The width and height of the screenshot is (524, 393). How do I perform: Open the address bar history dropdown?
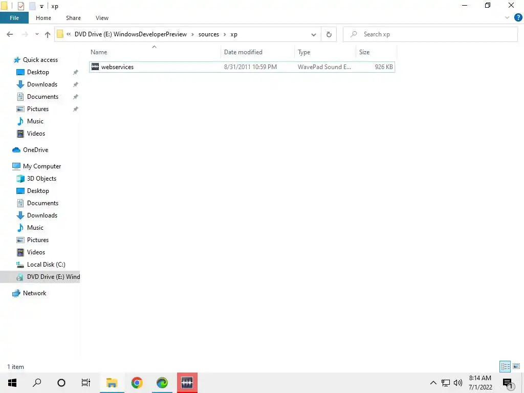314,34
